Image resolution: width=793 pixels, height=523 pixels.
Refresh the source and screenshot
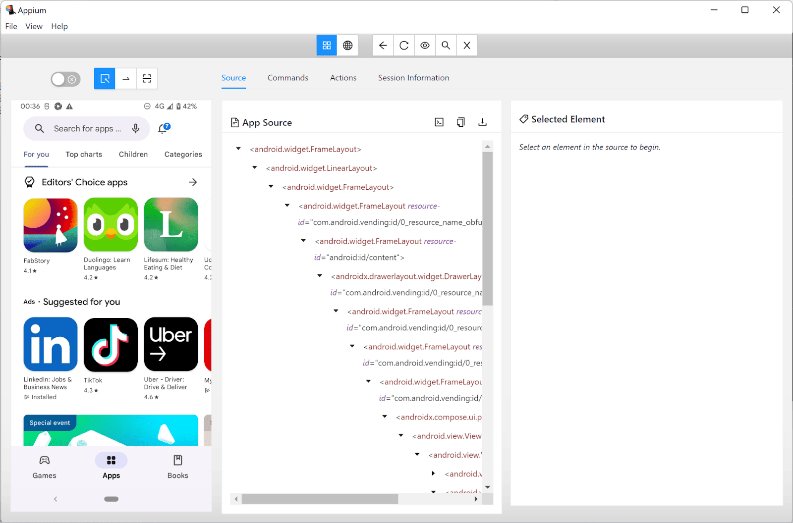(404, 46)
